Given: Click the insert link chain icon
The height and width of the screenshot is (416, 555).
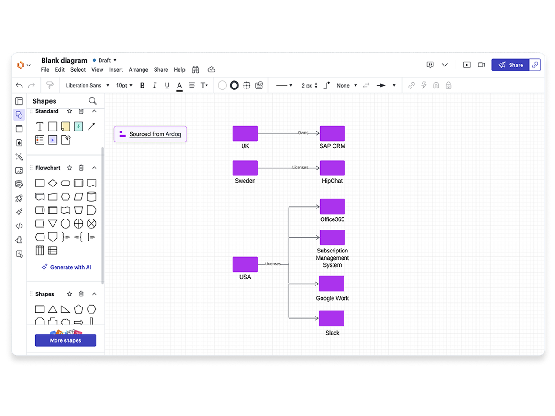Looking at the screenshot, I should tap(411, 85).
